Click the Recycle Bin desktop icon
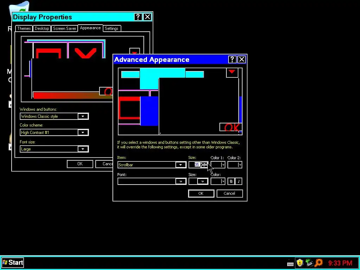Viewport: 360px width, 270px height. coord(19,7)
